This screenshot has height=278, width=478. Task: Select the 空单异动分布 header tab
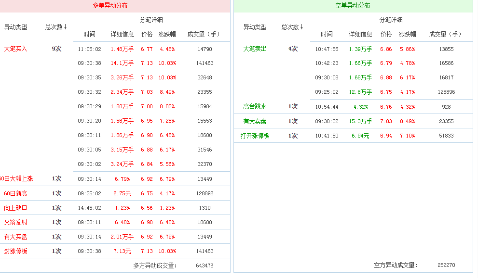tap(353, 6)
